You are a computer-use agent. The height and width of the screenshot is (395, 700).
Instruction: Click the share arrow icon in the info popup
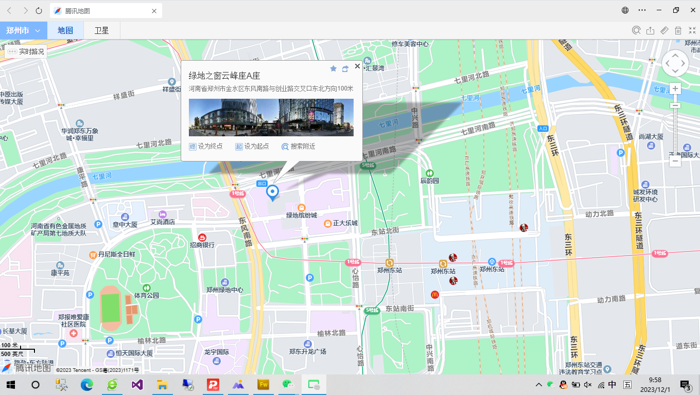point(345,68)
